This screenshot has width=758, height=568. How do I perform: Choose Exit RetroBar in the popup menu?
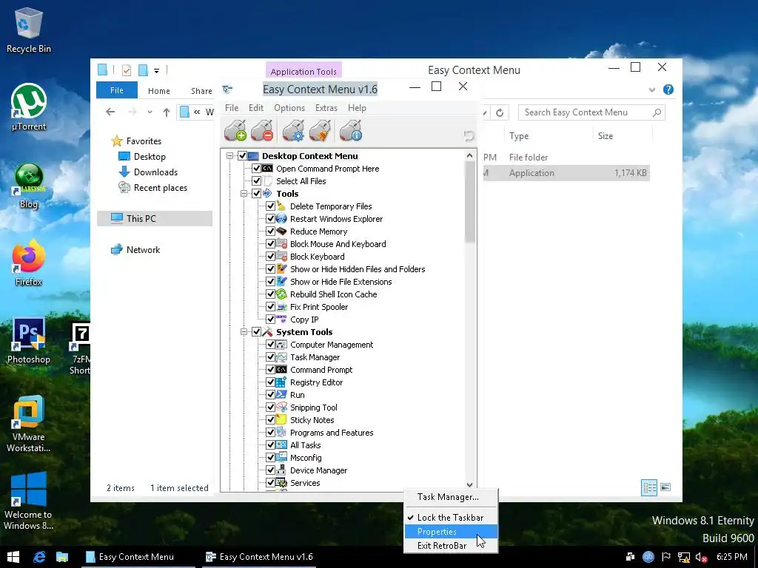tap(451, 545)
